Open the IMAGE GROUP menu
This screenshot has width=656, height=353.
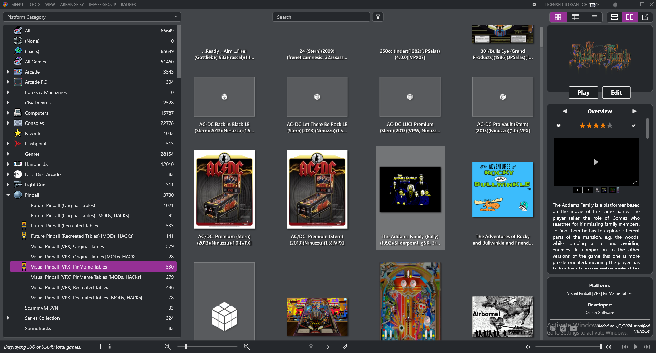(x=102, y=4)
